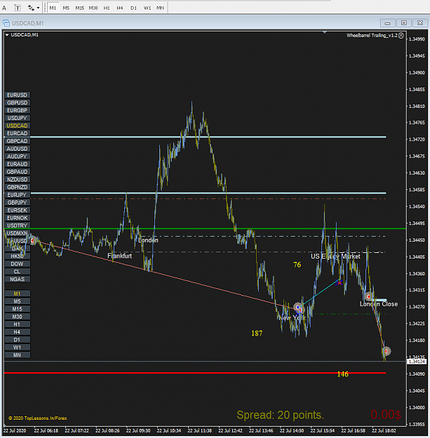Switch to W1 in the top periodicity toolbar
Screen dimensions: 430x438
(x=147, y=8)
